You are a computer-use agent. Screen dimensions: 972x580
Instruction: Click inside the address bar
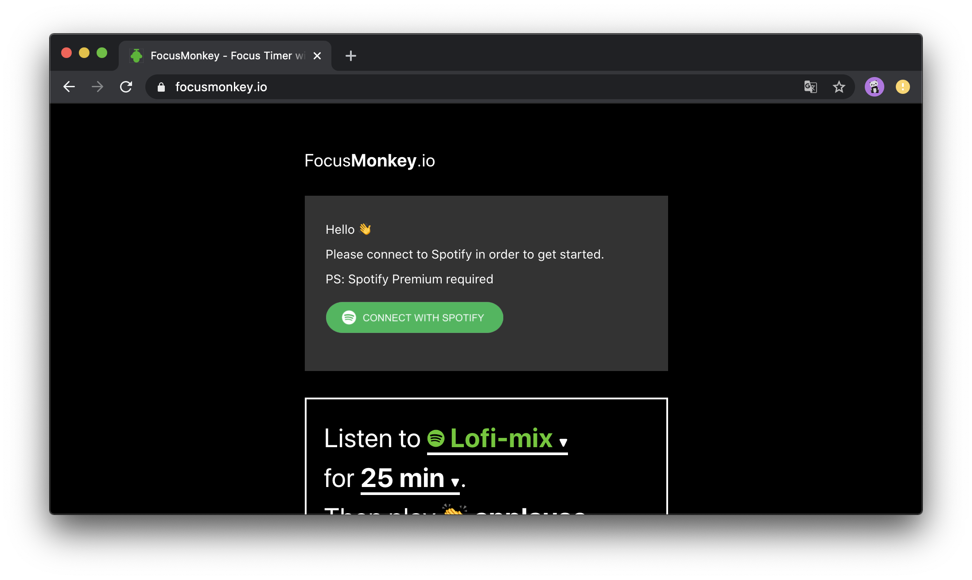310,87
